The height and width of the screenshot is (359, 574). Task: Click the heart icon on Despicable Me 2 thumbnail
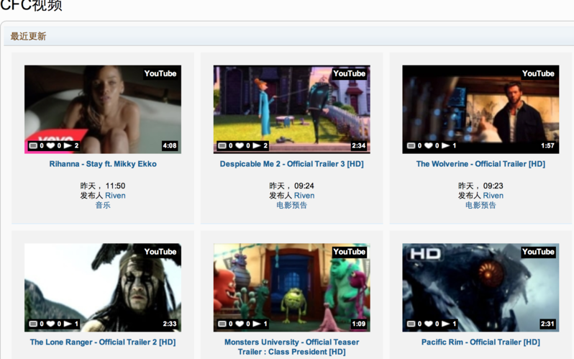coord(240,145)
